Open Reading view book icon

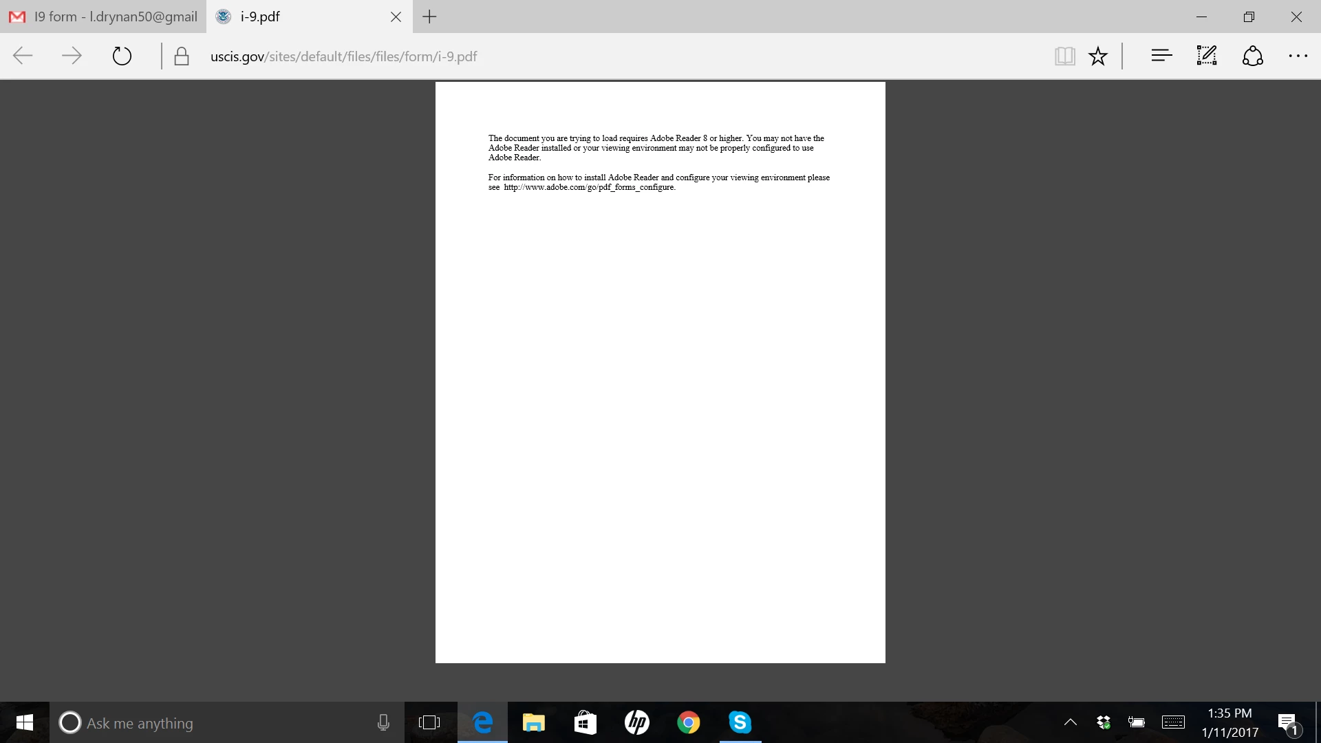click(1064, 56)
